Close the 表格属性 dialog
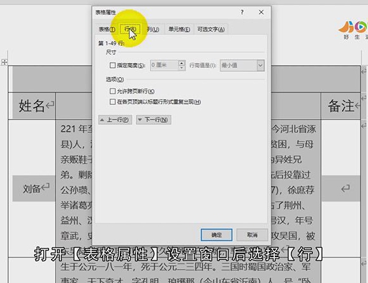 [x=261, y=12]
